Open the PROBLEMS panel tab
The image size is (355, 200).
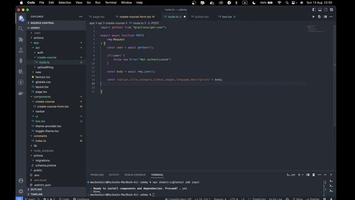(97, 175)
